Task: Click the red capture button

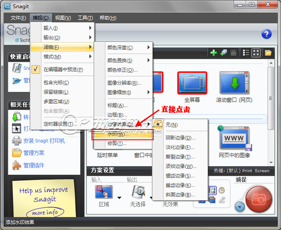Action: (259, 199)
